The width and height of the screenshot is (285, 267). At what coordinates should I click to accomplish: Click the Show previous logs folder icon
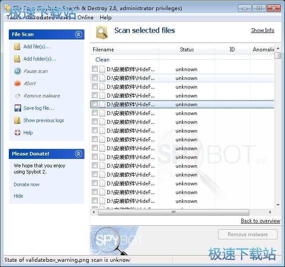pos(17,120)
